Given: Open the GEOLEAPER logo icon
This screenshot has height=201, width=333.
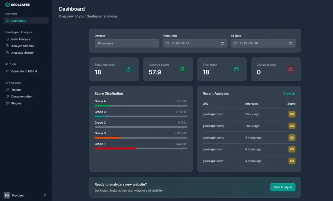Looking at the screenshot, I should [7, 5].
